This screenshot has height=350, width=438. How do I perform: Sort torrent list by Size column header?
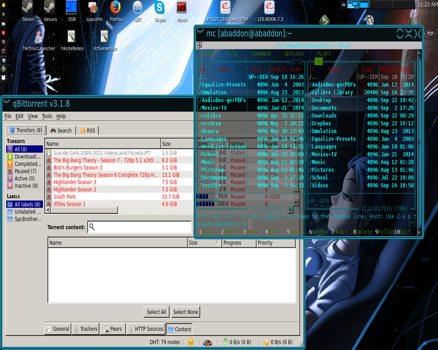point(177,144)
